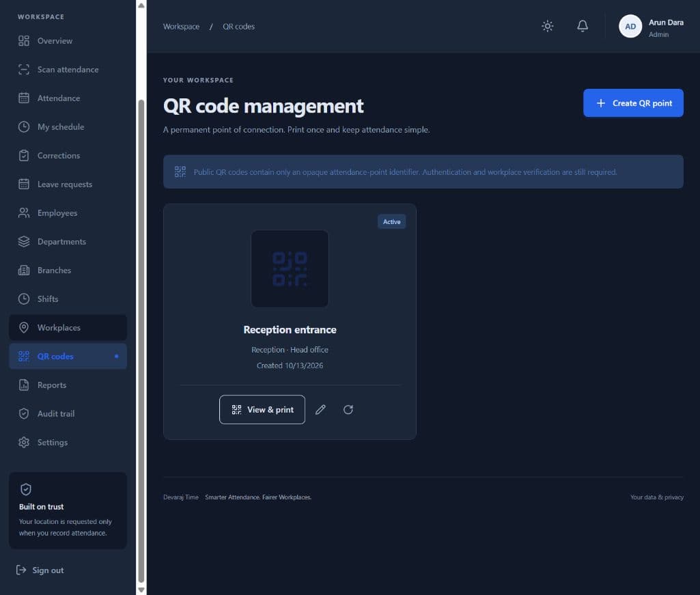Click the Create QR point button
The height and width of the screenshot is (595, 700).
point(633,102)
